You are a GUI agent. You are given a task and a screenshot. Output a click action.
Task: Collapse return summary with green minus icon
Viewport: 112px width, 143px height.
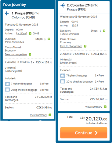click(x=105, y=107)
